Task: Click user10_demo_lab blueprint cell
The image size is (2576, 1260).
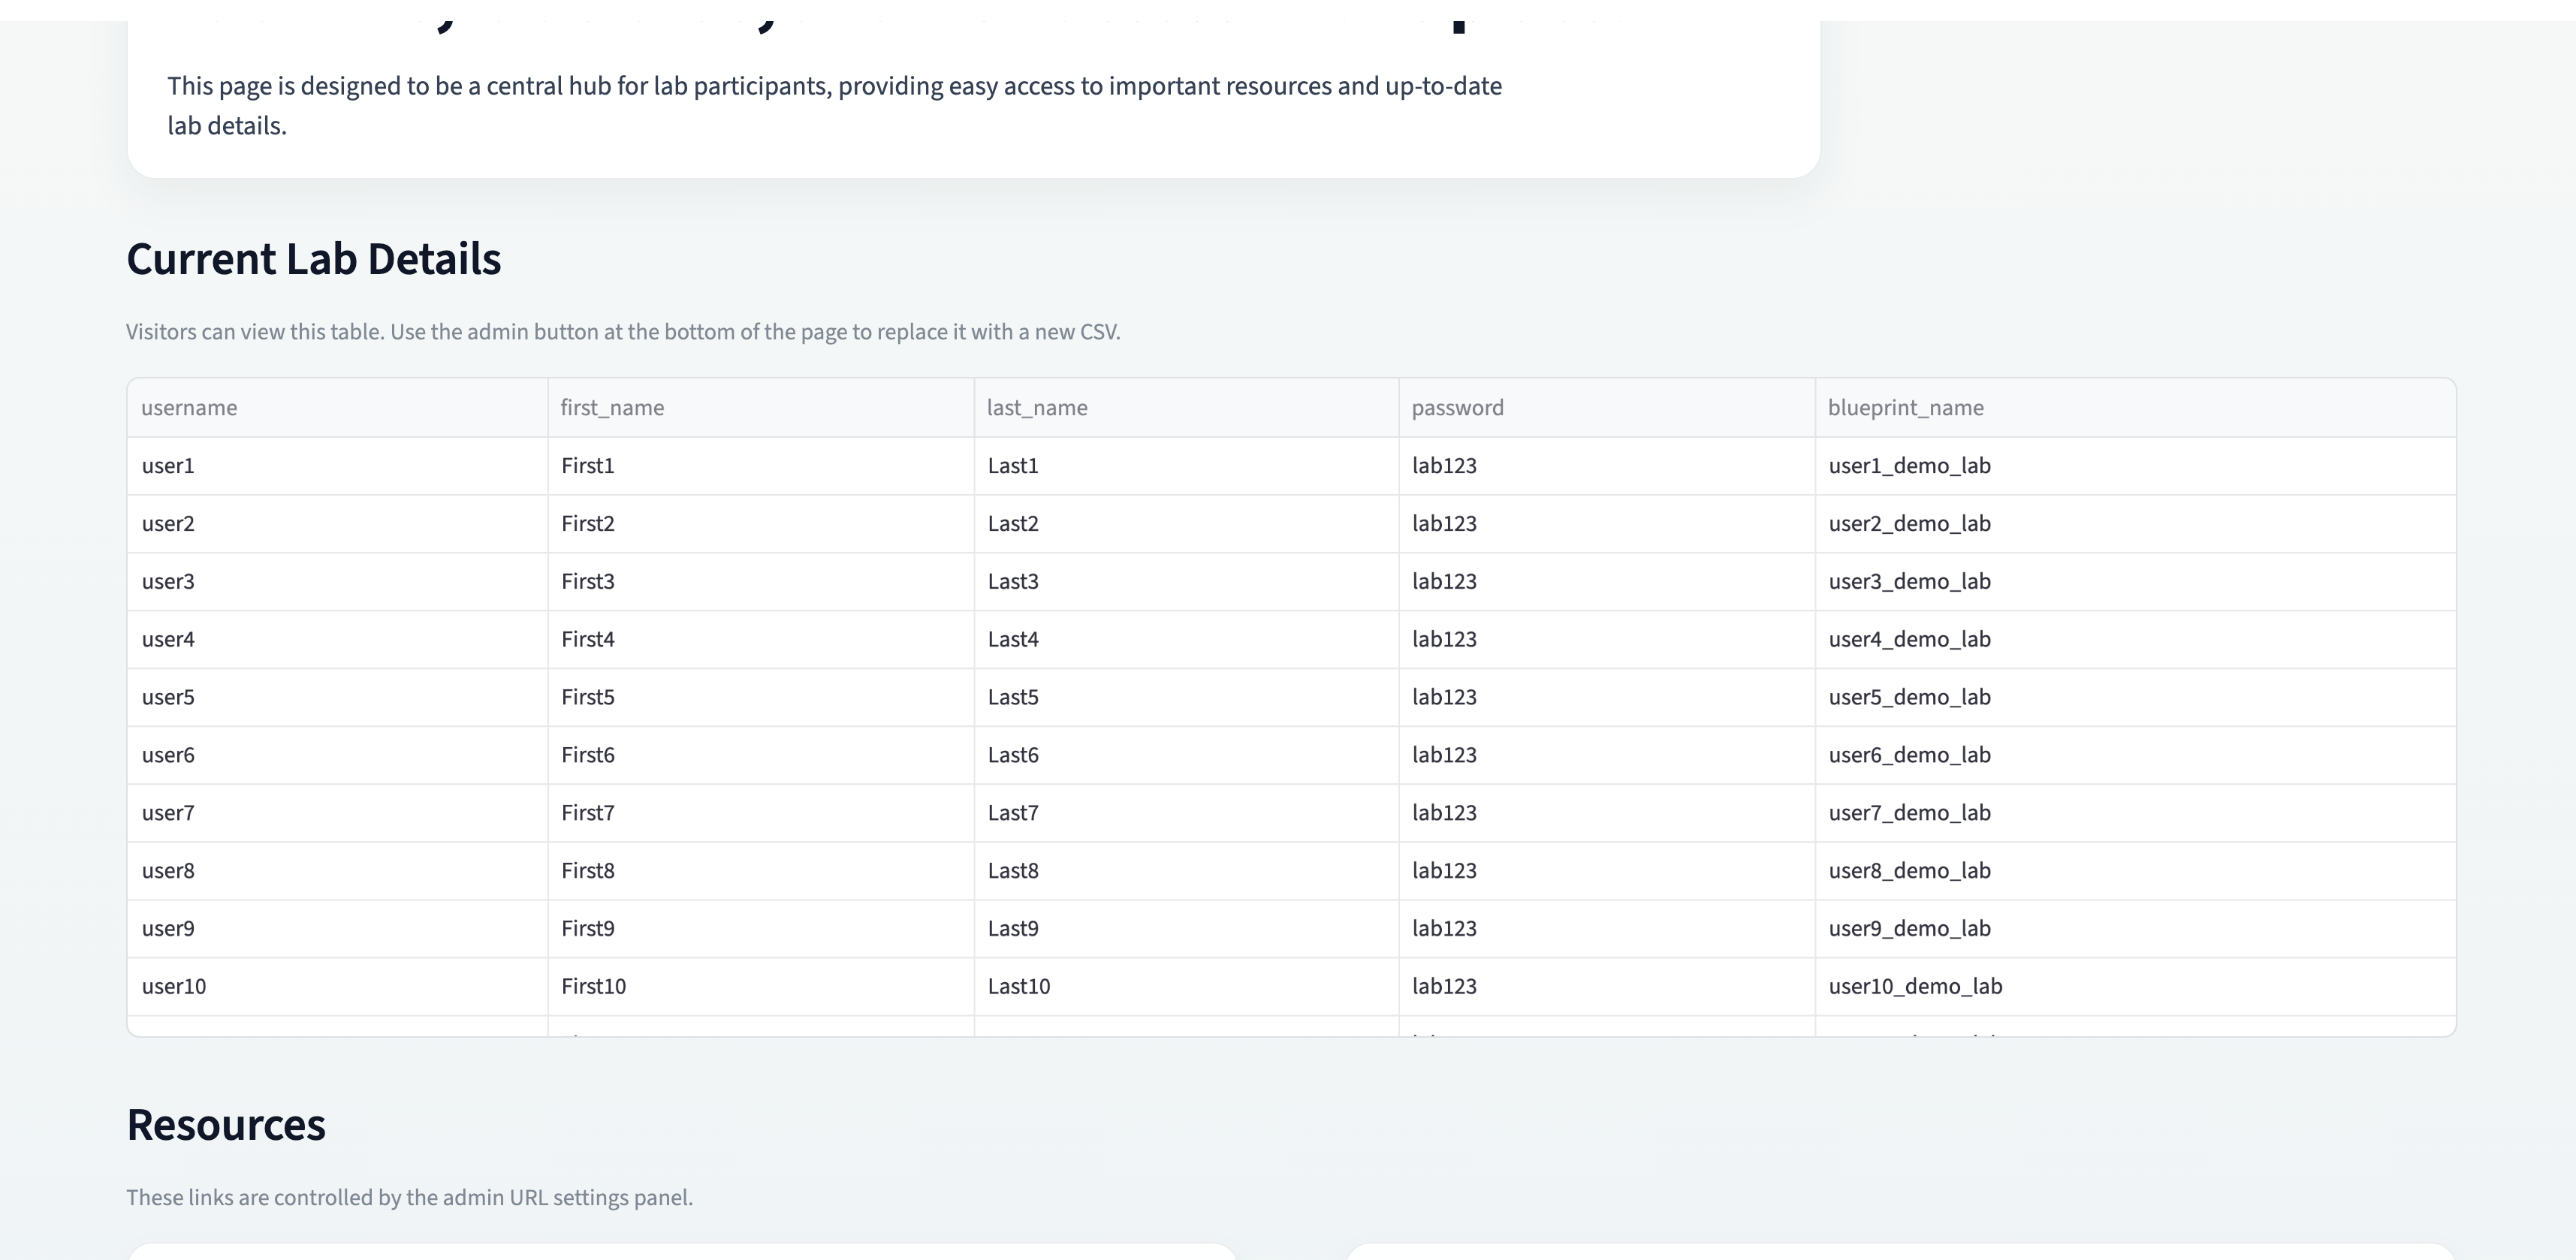Action: [x=2135, y=988]
